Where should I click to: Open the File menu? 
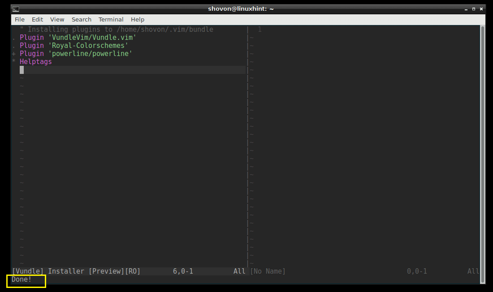19,20
